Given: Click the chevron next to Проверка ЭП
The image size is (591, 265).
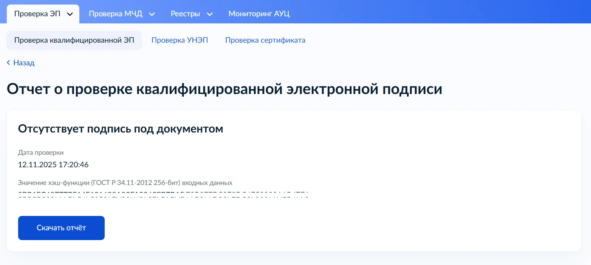Looking at the screenshot, I should (x=70, y=14).
